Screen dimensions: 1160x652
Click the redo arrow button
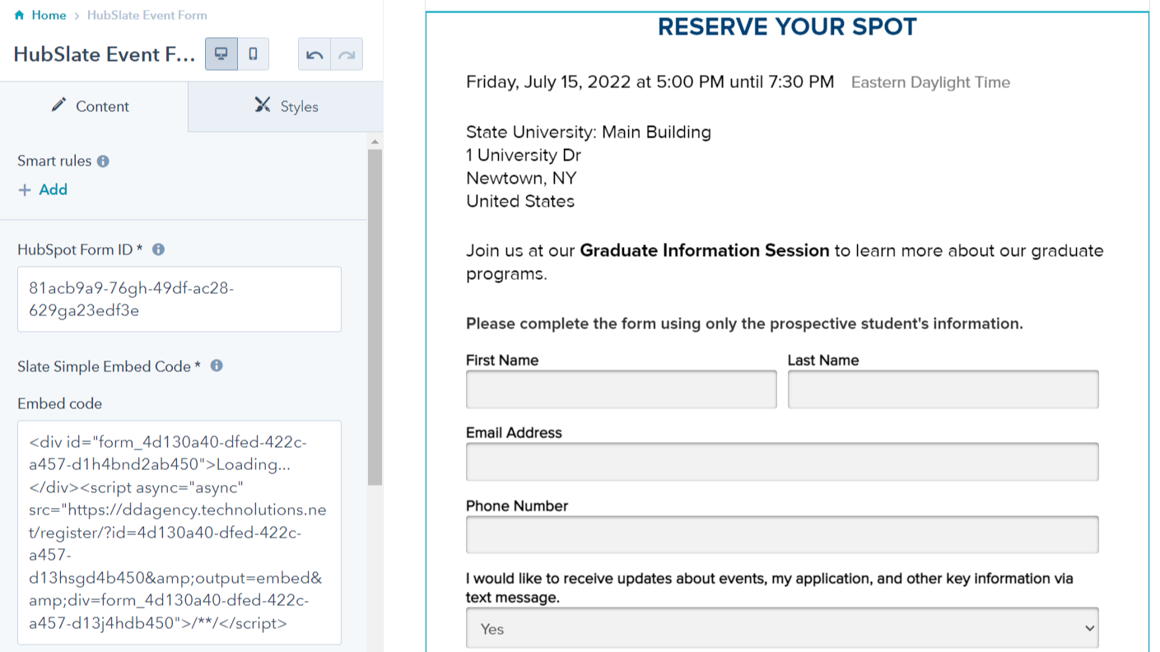[347, 54]
